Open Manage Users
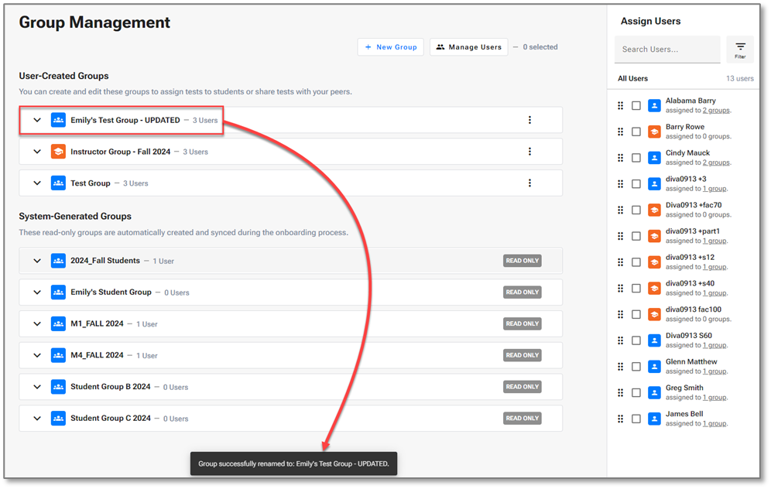Viewport: 771px width, 489px height. click(468, 47)
